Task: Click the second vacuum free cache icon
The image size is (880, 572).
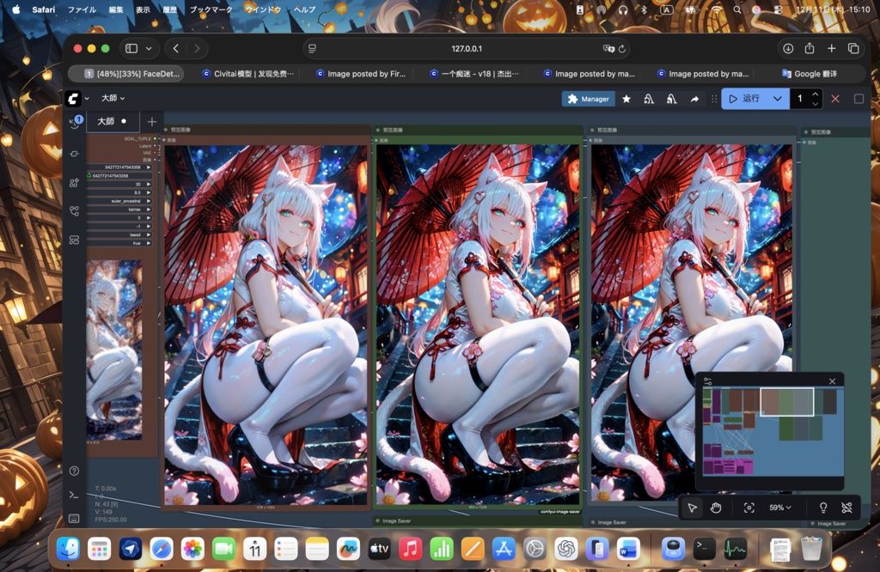Action: [671, 99]
